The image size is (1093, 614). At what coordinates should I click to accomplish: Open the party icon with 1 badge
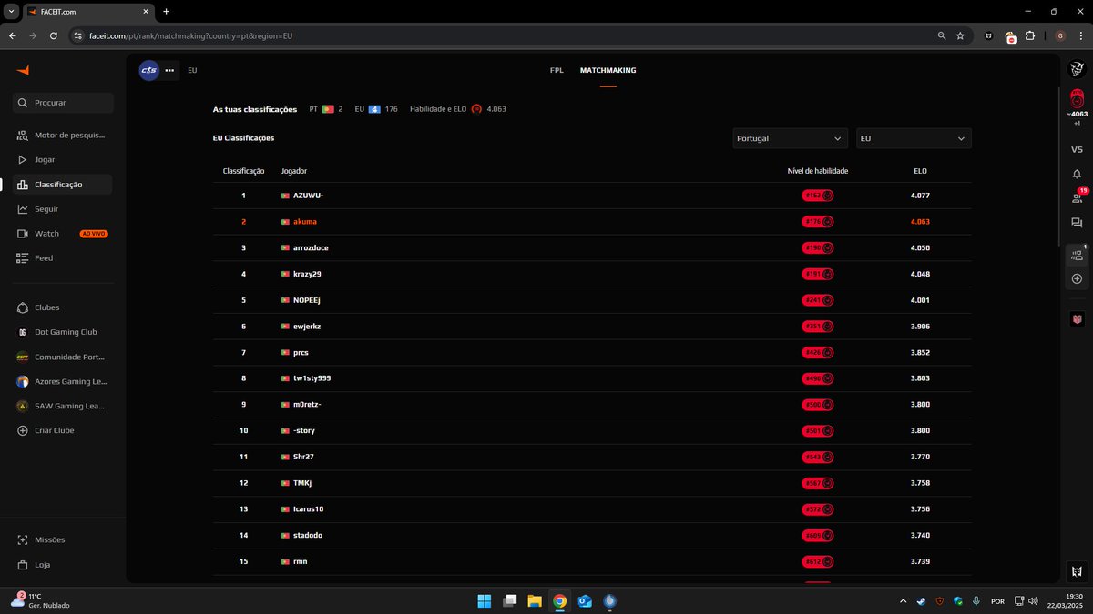pos(1077,256)
